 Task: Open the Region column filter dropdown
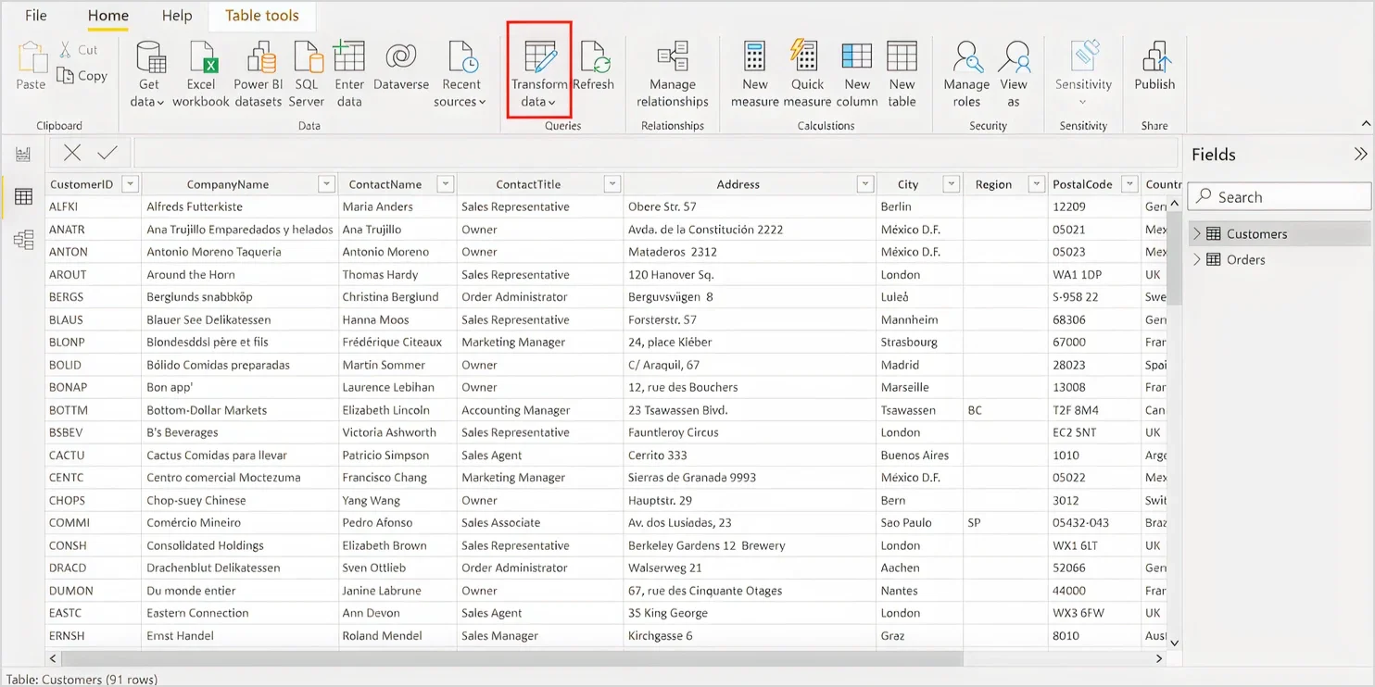tap(1037, 184)
